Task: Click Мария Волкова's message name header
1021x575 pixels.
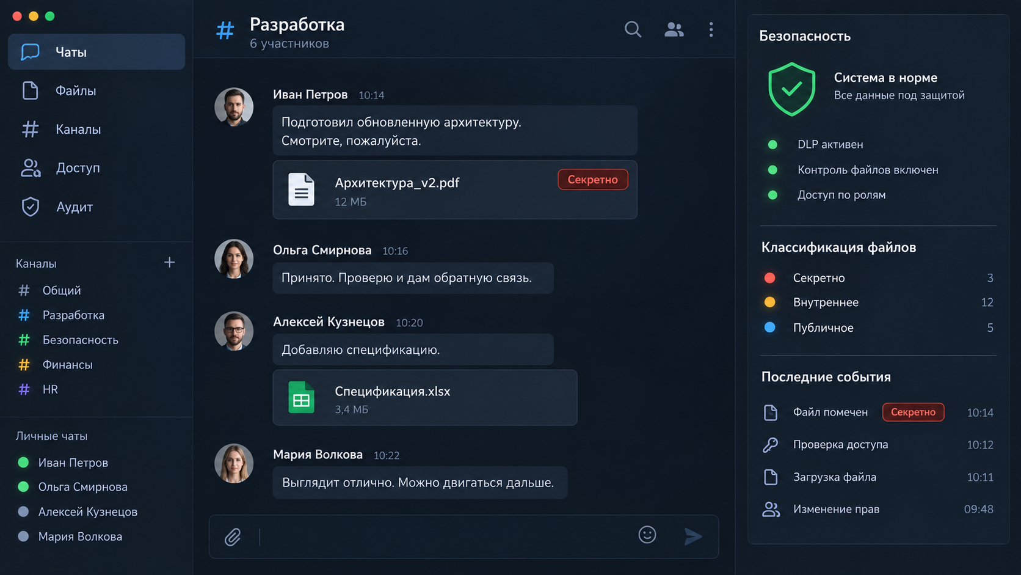Action: [318, 455]
